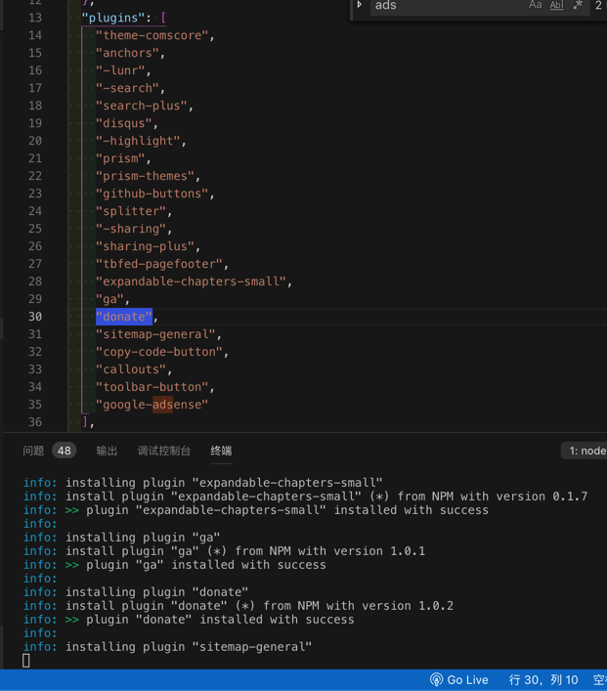Toggle Match Case in find widget
This screenshot has width=607, height=691.
tap(535, 6)
